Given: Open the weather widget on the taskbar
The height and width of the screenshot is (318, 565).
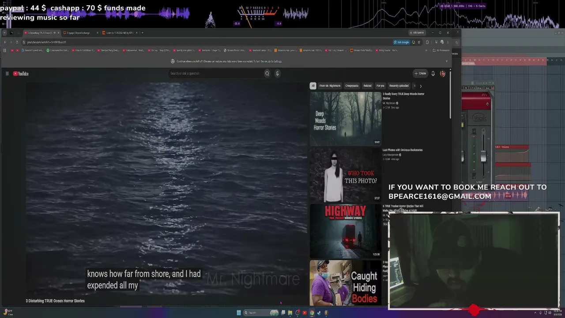Looking at the screenshot, I should (x=7, y=313).
